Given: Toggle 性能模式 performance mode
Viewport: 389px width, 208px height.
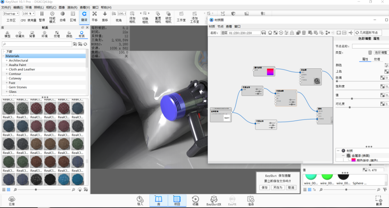Looking at the screenshot, I should click(x=52, y=17).
